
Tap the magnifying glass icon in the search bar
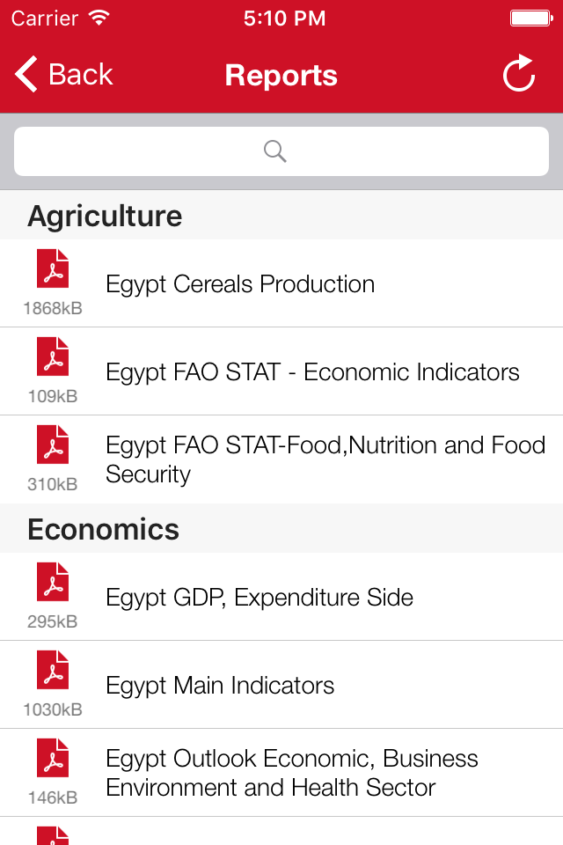[x=274, y=151]
